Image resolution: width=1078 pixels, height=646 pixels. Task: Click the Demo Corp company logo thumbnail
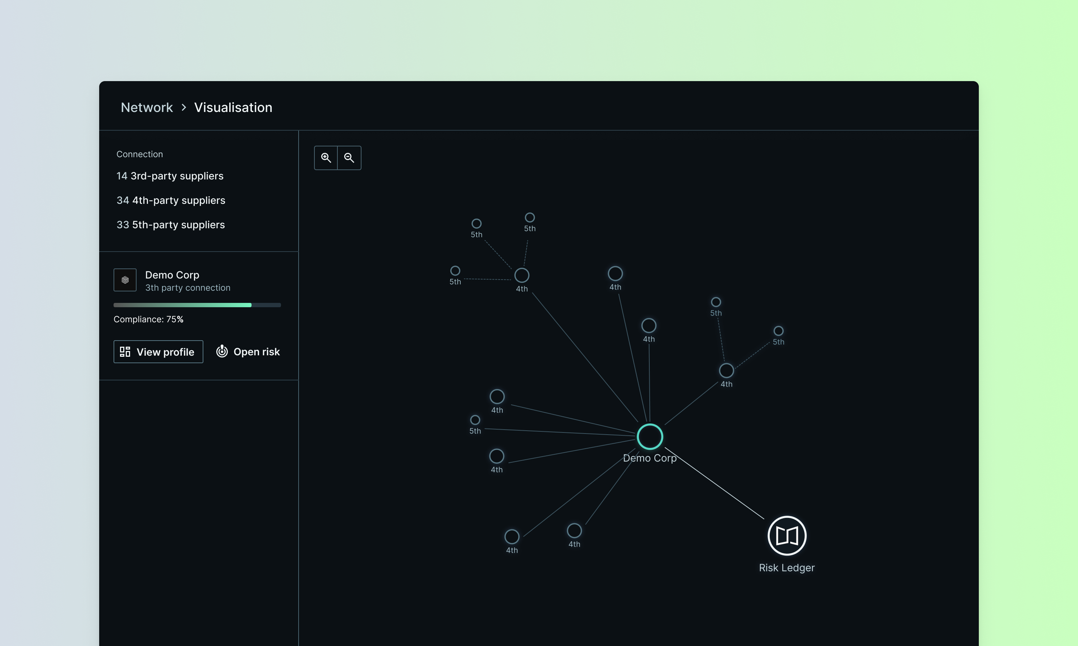[125, 280]
